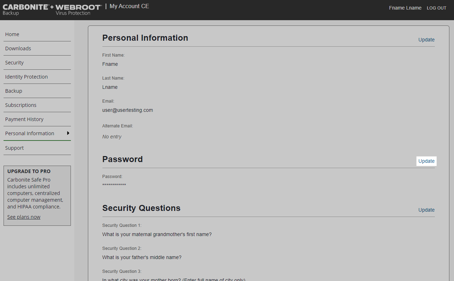This screenshot has width=454, height=281.
Task: Click See plans now link
Action: (24, 217)
